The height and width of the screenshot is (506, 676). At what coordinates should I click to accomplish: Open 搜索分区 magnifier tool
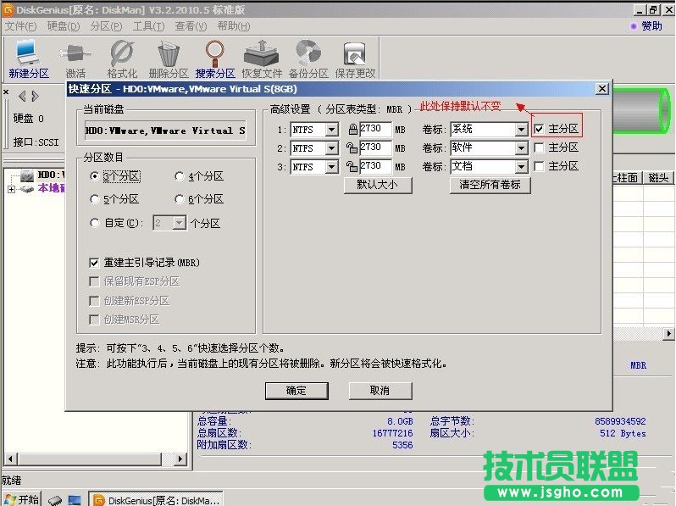coord(215,58)
